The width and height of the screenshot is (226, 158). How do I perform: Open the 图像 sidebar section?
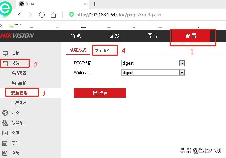tap(15, 133)
